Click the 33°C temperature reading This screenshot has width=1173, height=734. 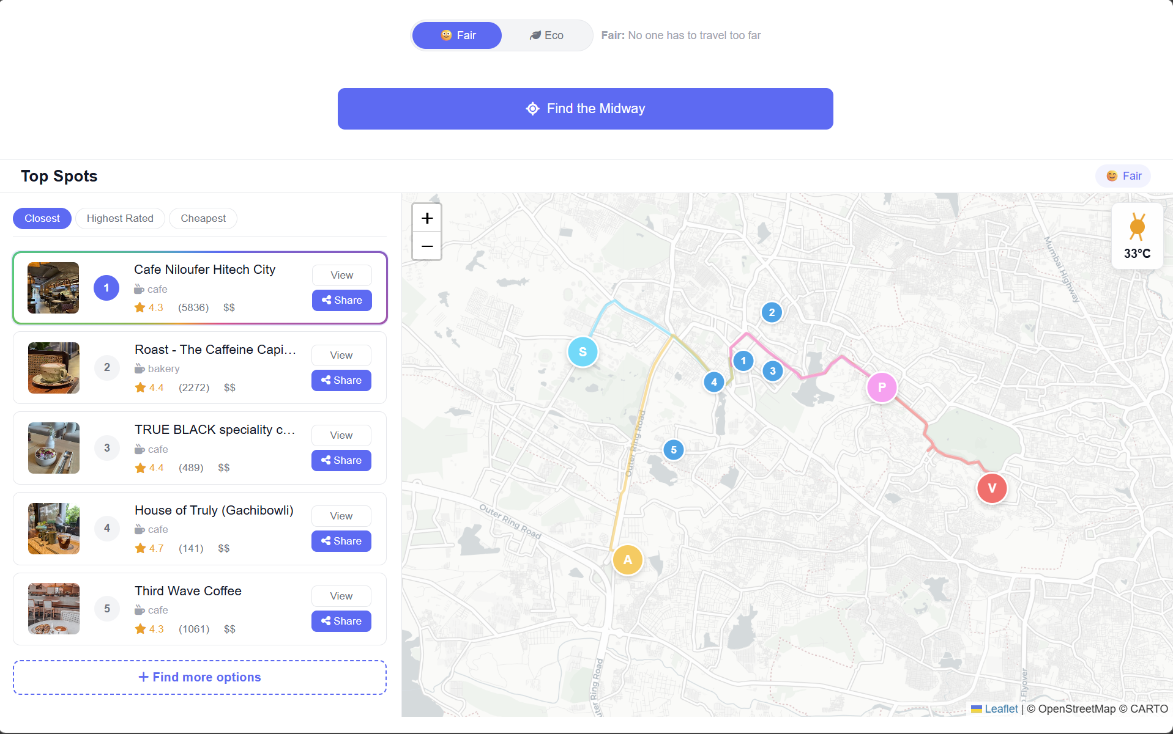pos(1138,254)
